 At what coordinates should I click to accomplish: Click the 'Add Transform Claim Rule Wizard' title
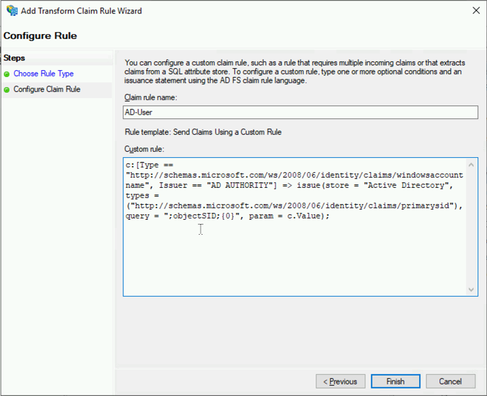[x=82, y=11]
